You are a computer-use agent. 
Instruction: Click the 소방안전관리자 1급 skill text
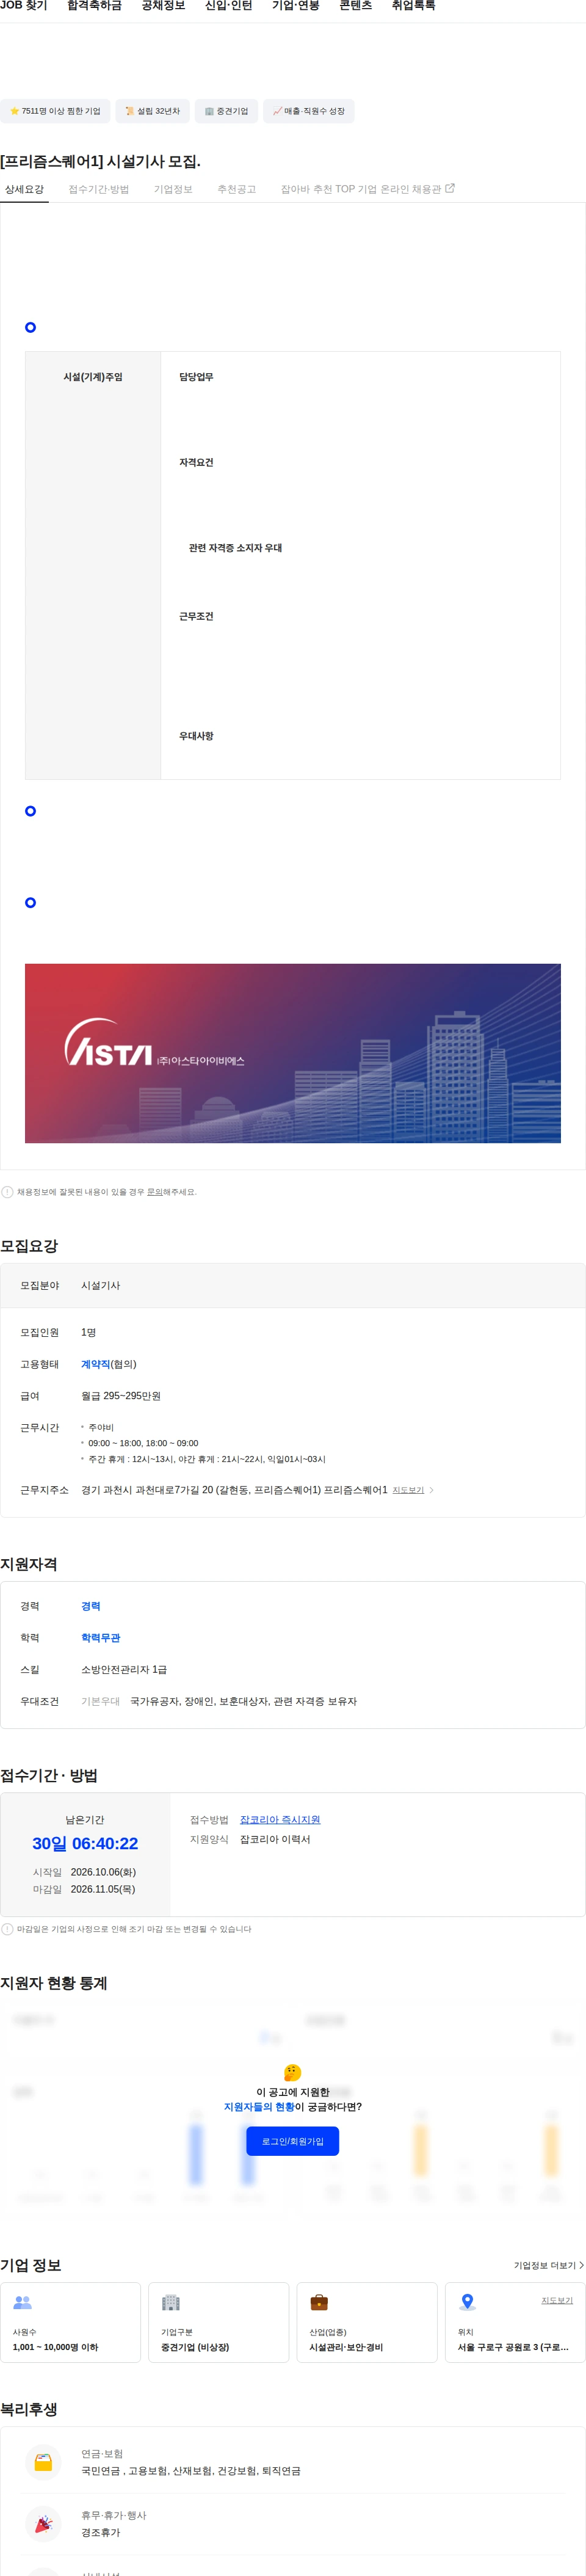(x=124, y=1670)
